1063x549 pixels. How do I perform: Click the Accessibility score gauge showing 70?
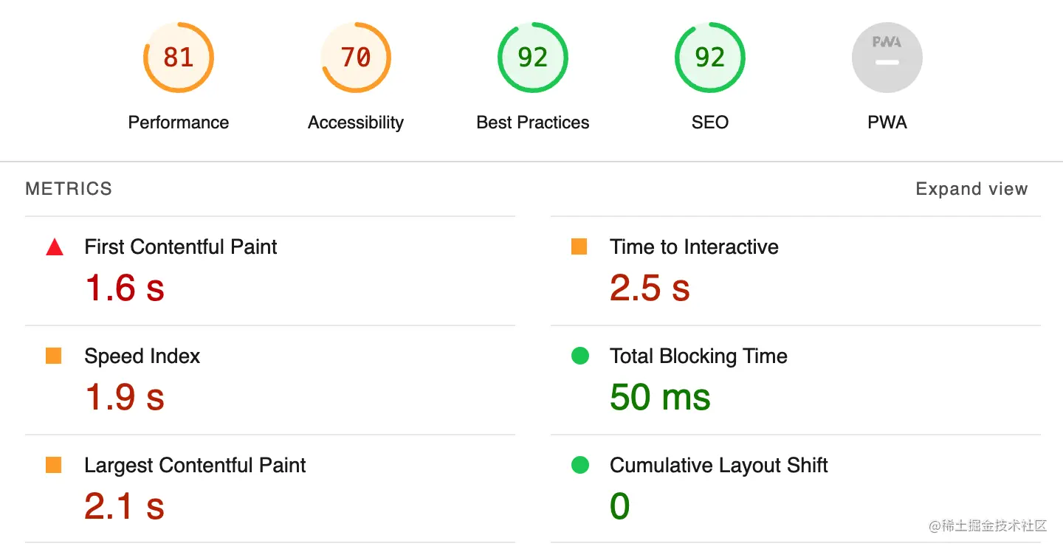tap(355, 58)
